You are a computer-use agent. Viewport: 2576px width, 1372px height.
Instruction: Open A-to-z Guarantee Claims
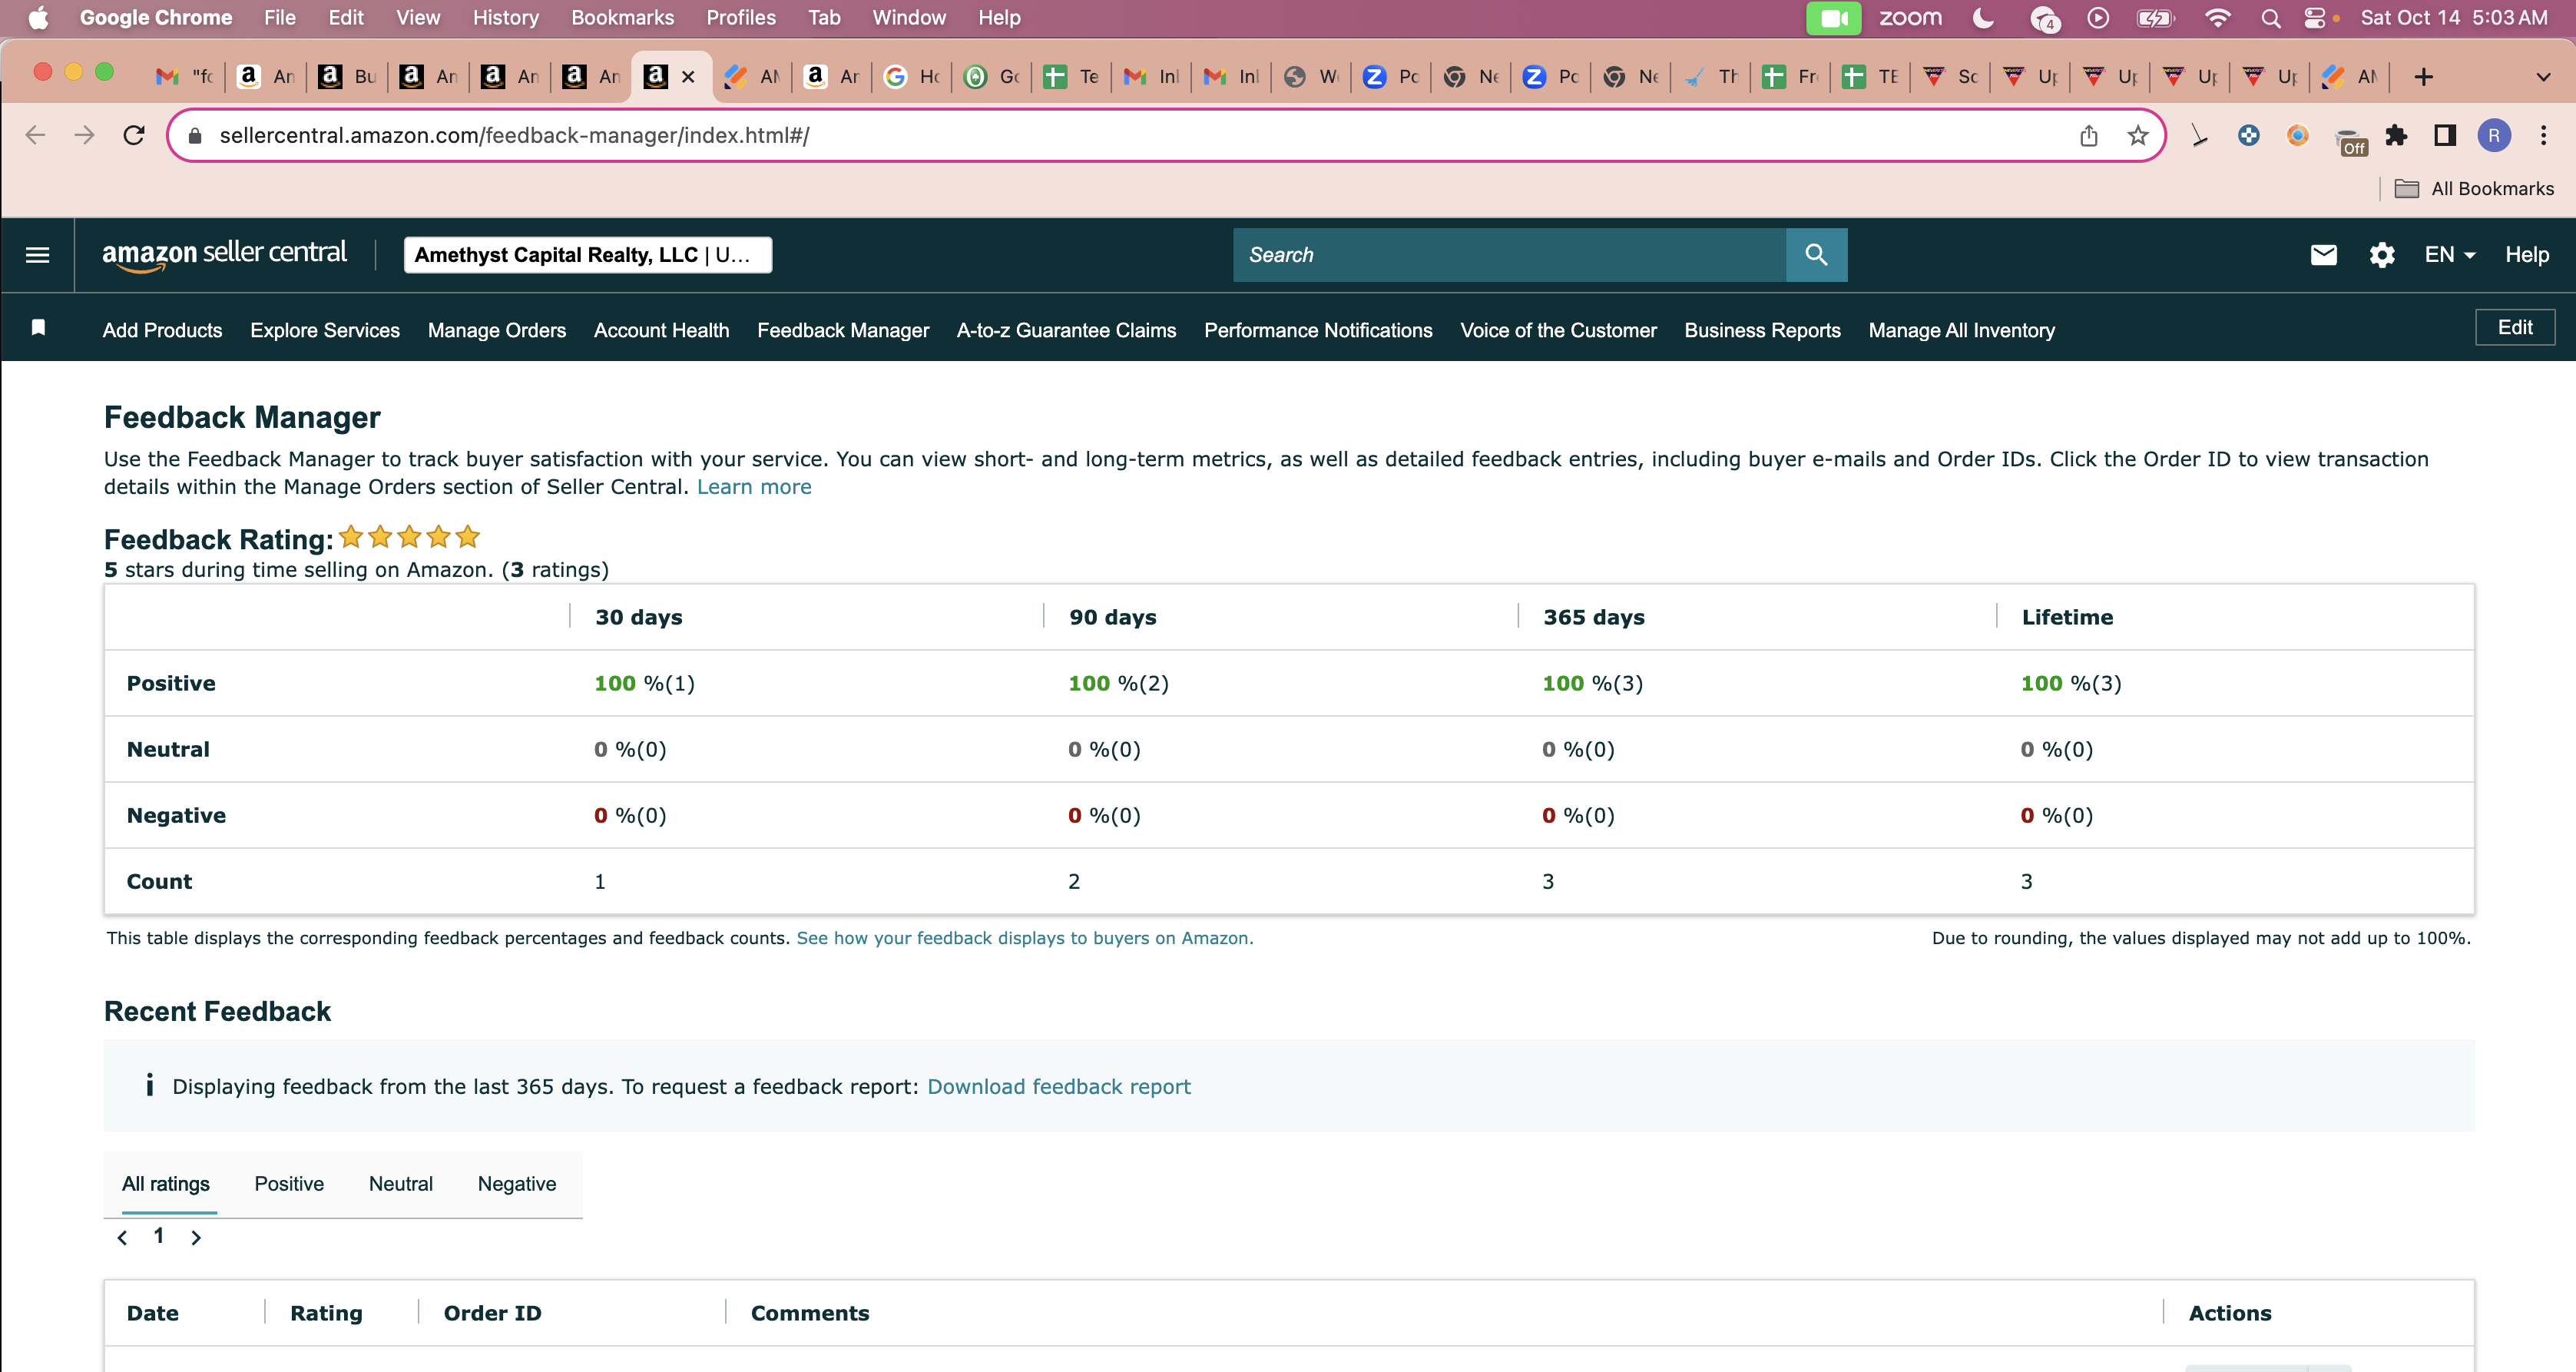point(1066,330)
